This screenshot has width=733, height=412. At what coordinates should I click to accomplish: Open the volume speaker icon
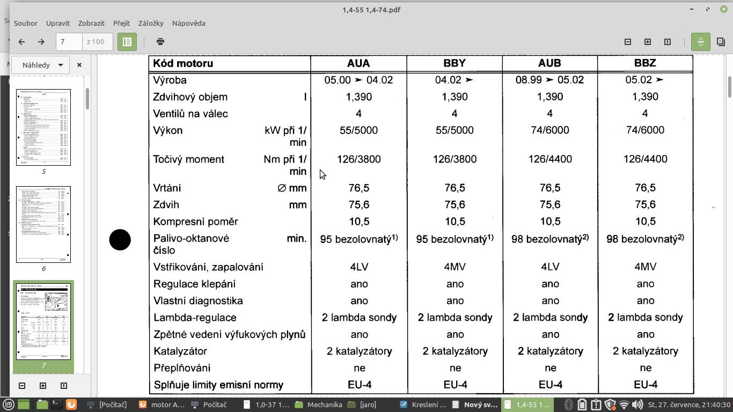(x=637, y=404)
